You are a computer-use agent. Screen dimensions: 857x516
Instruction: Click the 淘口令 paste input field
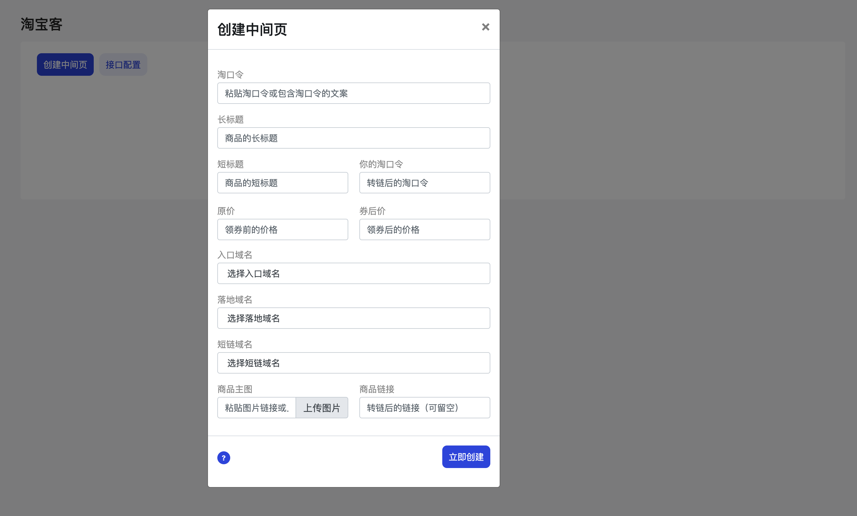coord(354,93)
